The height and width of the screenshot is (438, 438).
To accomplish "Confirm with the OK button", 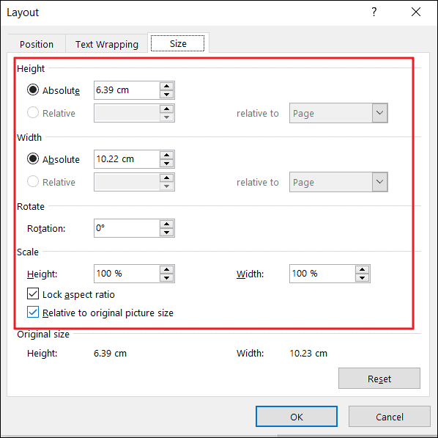I will point(297,417).
